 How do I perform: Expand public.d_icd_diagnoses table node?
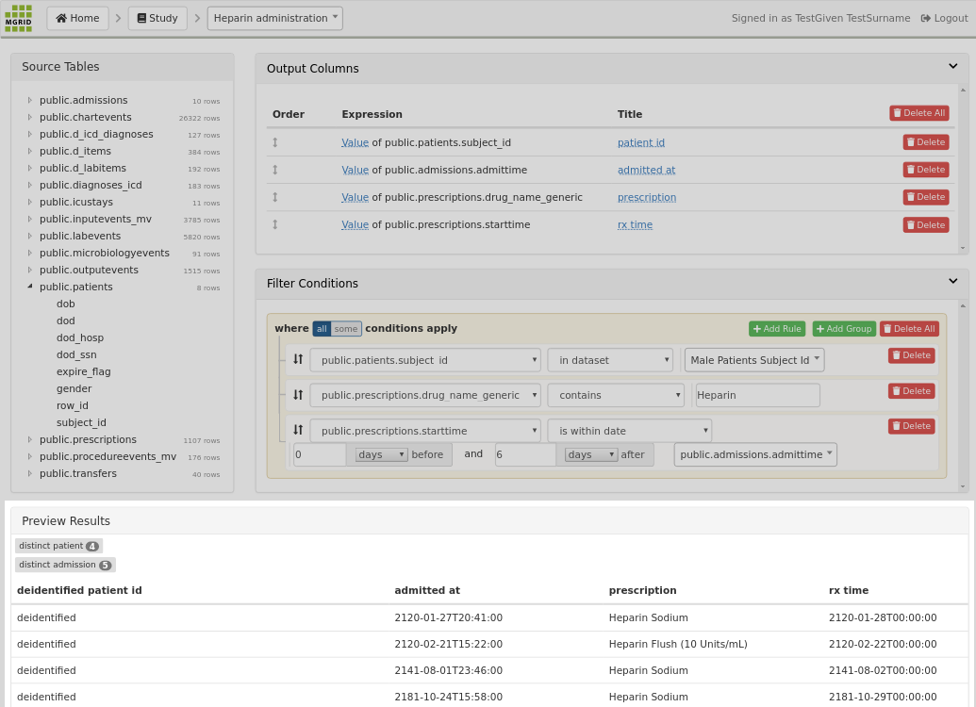[x=29, y=134]
